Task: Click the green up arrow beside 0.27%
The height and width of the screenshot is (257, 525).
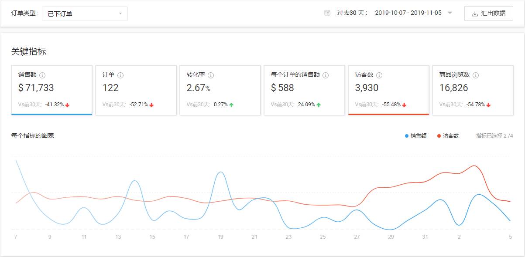Action: [231, 105]
